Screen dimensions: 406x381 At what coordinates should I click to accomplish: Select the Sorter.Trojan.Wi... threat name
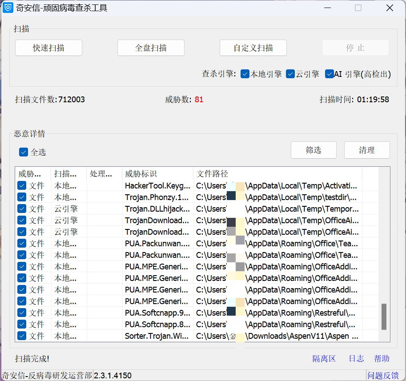click(x=157, y=336)
